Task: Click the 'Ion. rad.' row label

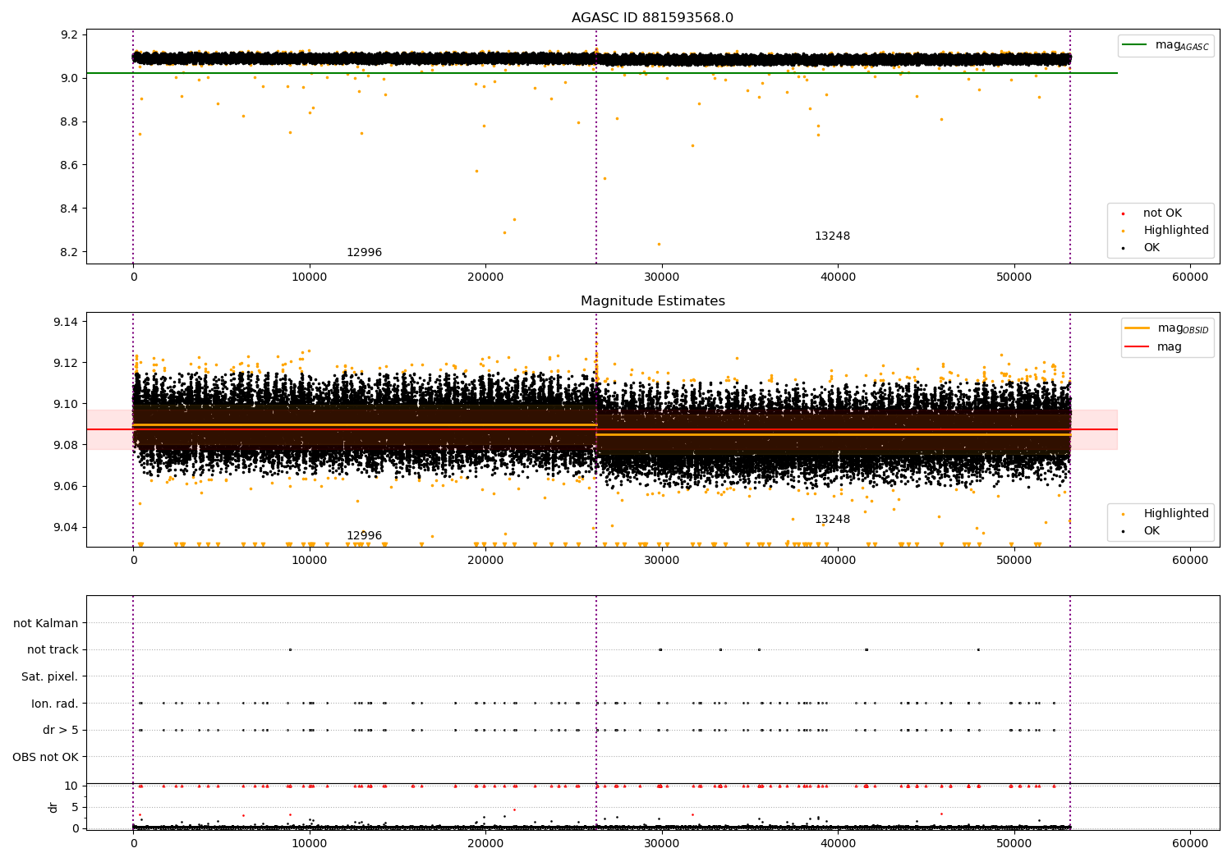Action: click(55, 704)
